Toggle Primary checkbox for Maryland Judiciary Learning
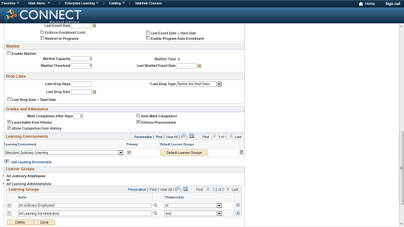The width and height of the screenshot is (404, 227). coord(129,153)
